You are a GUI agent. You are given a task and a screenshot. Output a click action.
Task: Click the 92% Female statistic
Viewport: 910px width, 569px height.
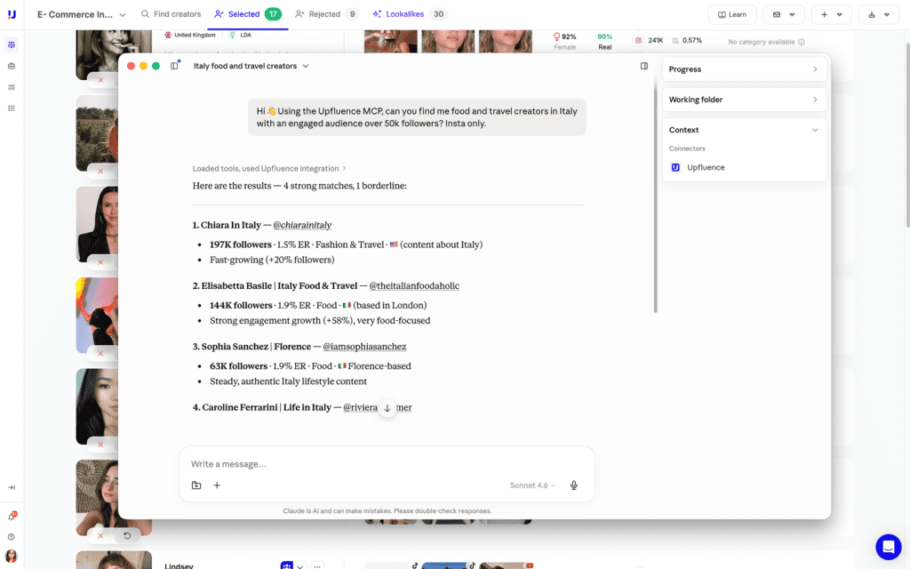[564, 41]
